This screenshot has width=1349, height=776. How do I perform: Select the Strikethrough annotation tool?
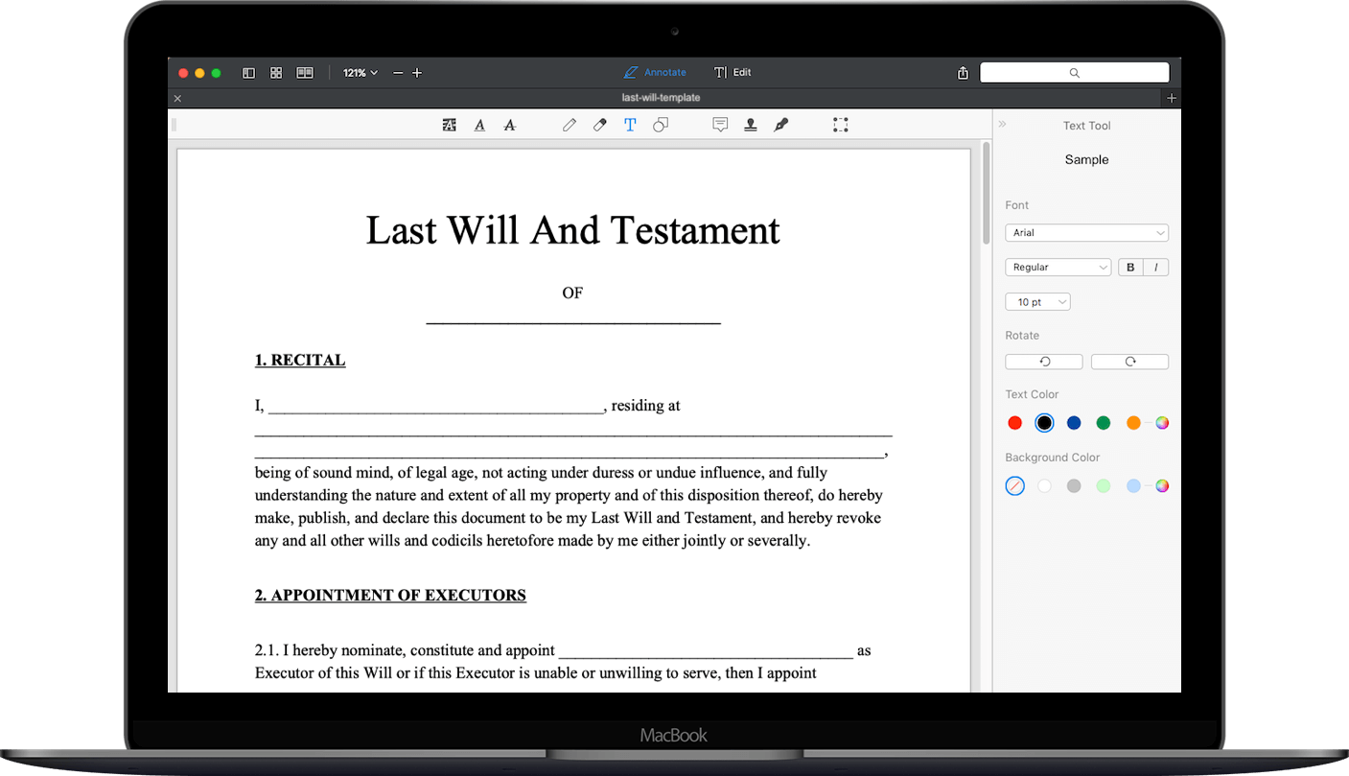tap(509, 125)
